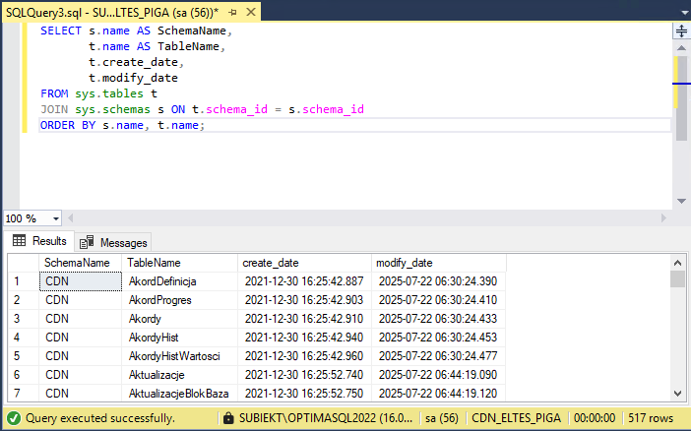Open the 100 % zoom dropdown

point(55,218)
